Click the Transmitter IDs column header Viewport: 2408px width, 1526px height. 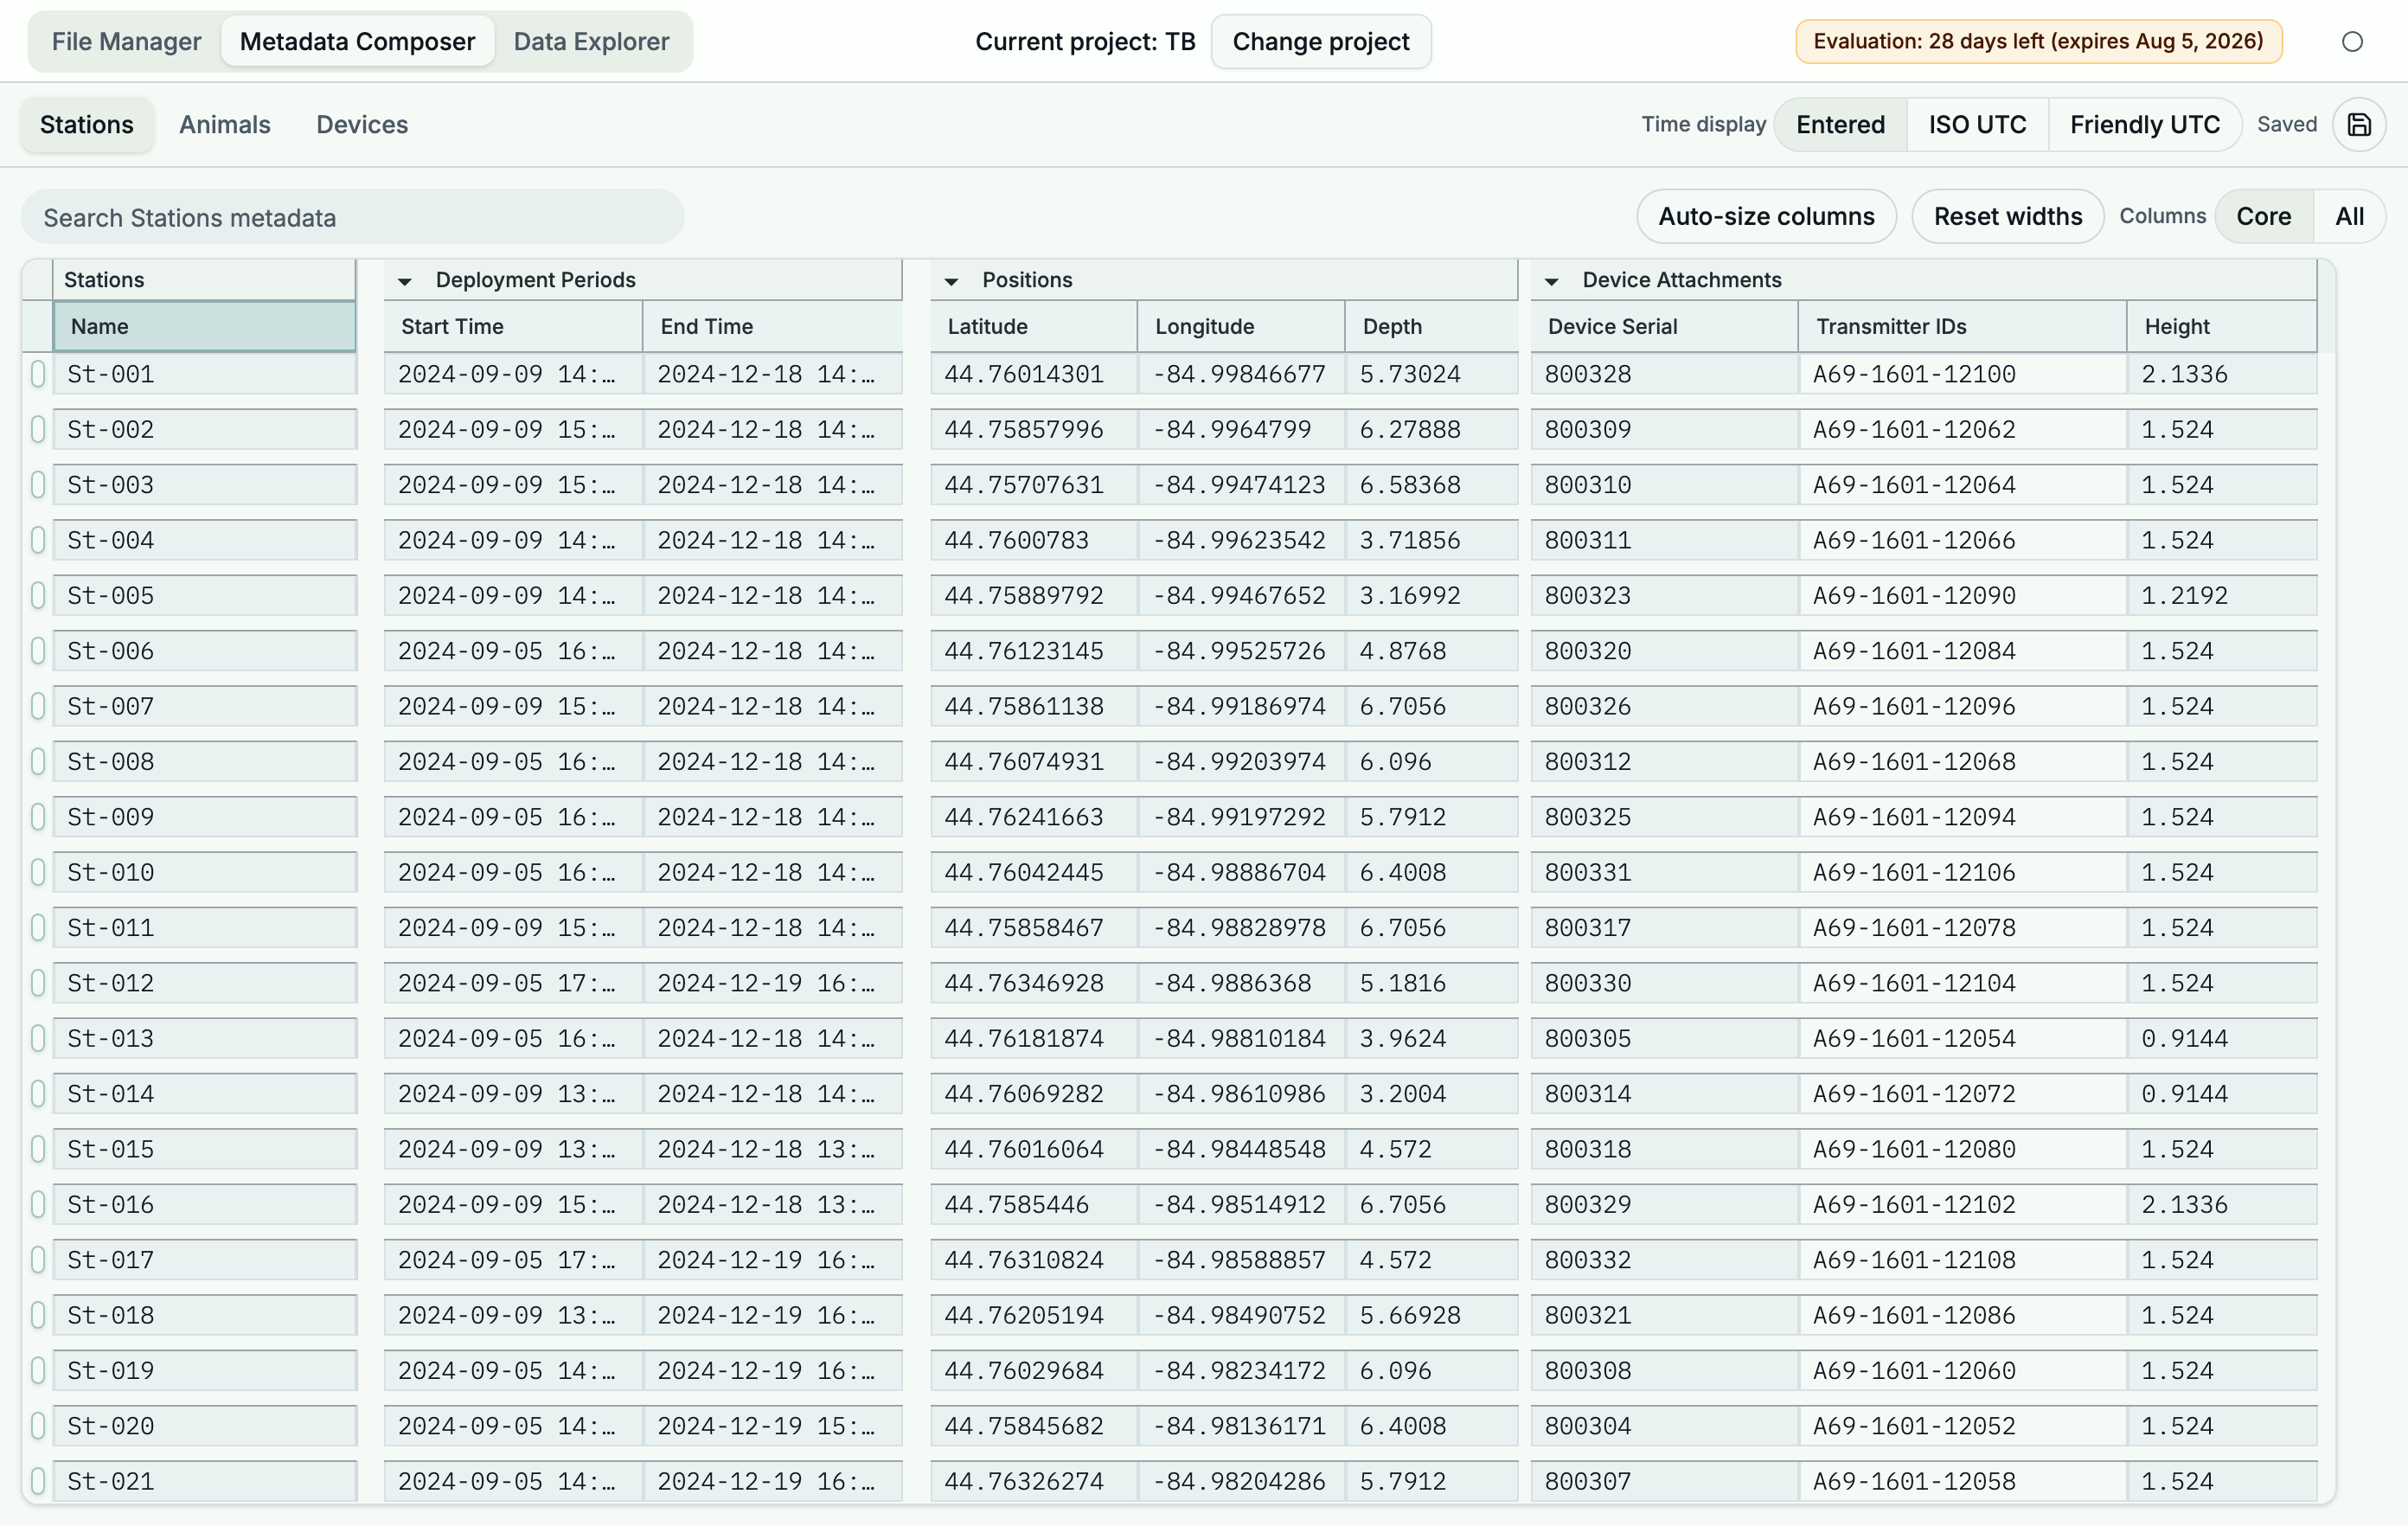click(x=1962, y=327)
